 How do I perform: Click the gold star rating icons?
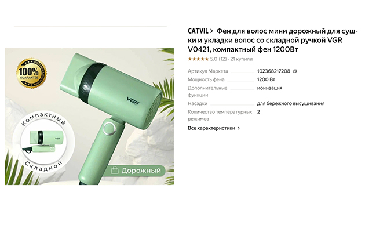pos(198,59)
